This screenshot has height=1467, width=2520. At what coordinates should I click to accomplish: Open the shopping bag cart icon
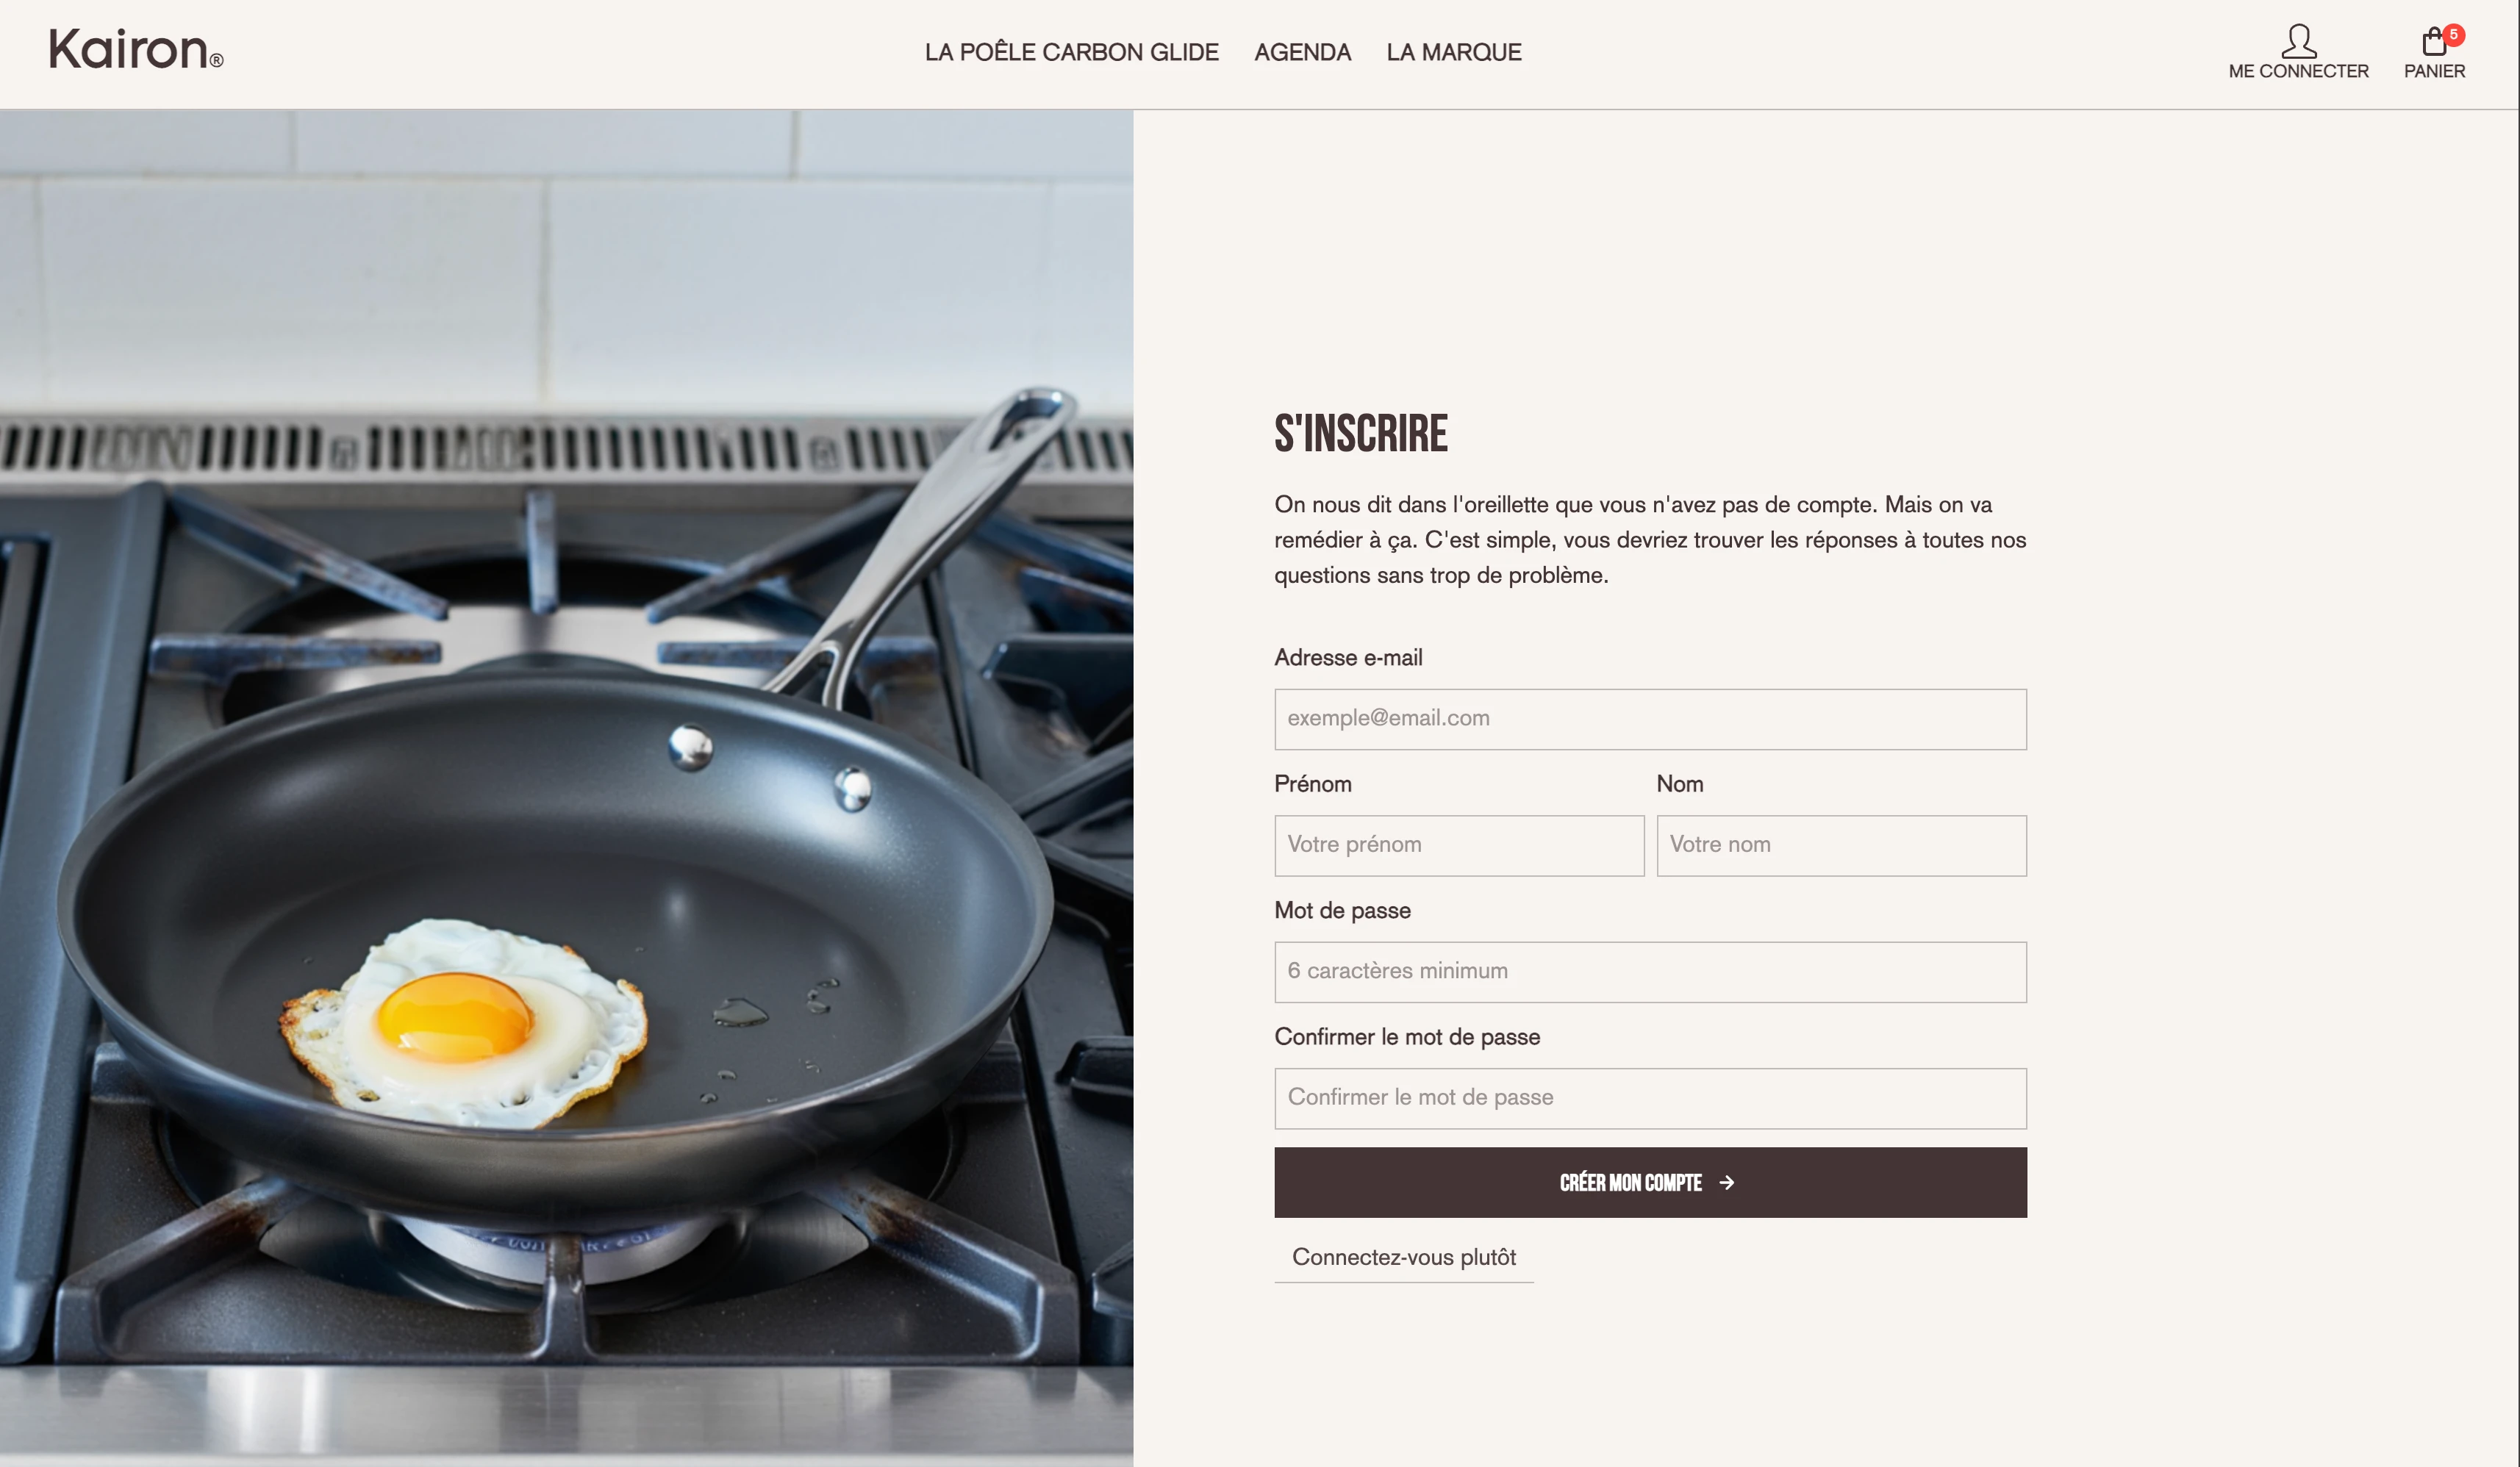point(2433,41)
